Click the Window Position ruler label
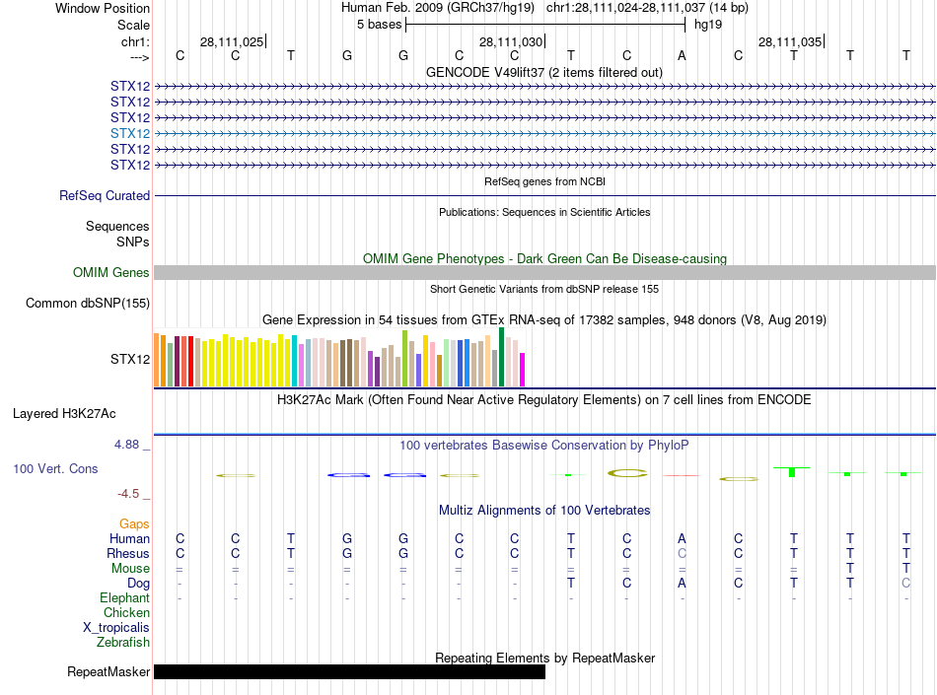The height and width of the screenshot is (695, 937). [x=103, y=8]
